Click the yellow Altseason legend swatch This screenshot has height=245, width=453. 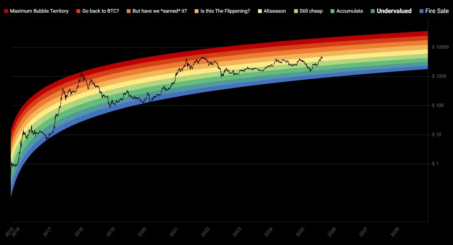[x=260, y=11]
